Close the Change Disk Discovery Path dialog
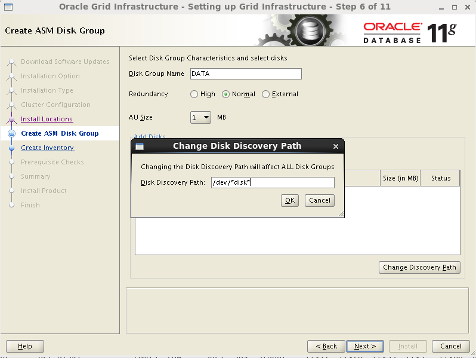The width and height of the screenshot is (476, 358). click(335, 146)
